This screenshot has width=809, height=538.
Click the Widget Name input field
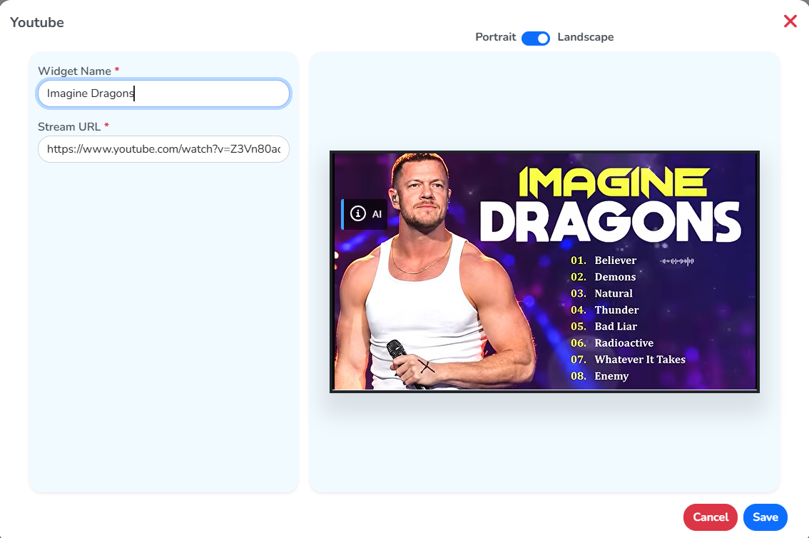[x=163, y=93]
